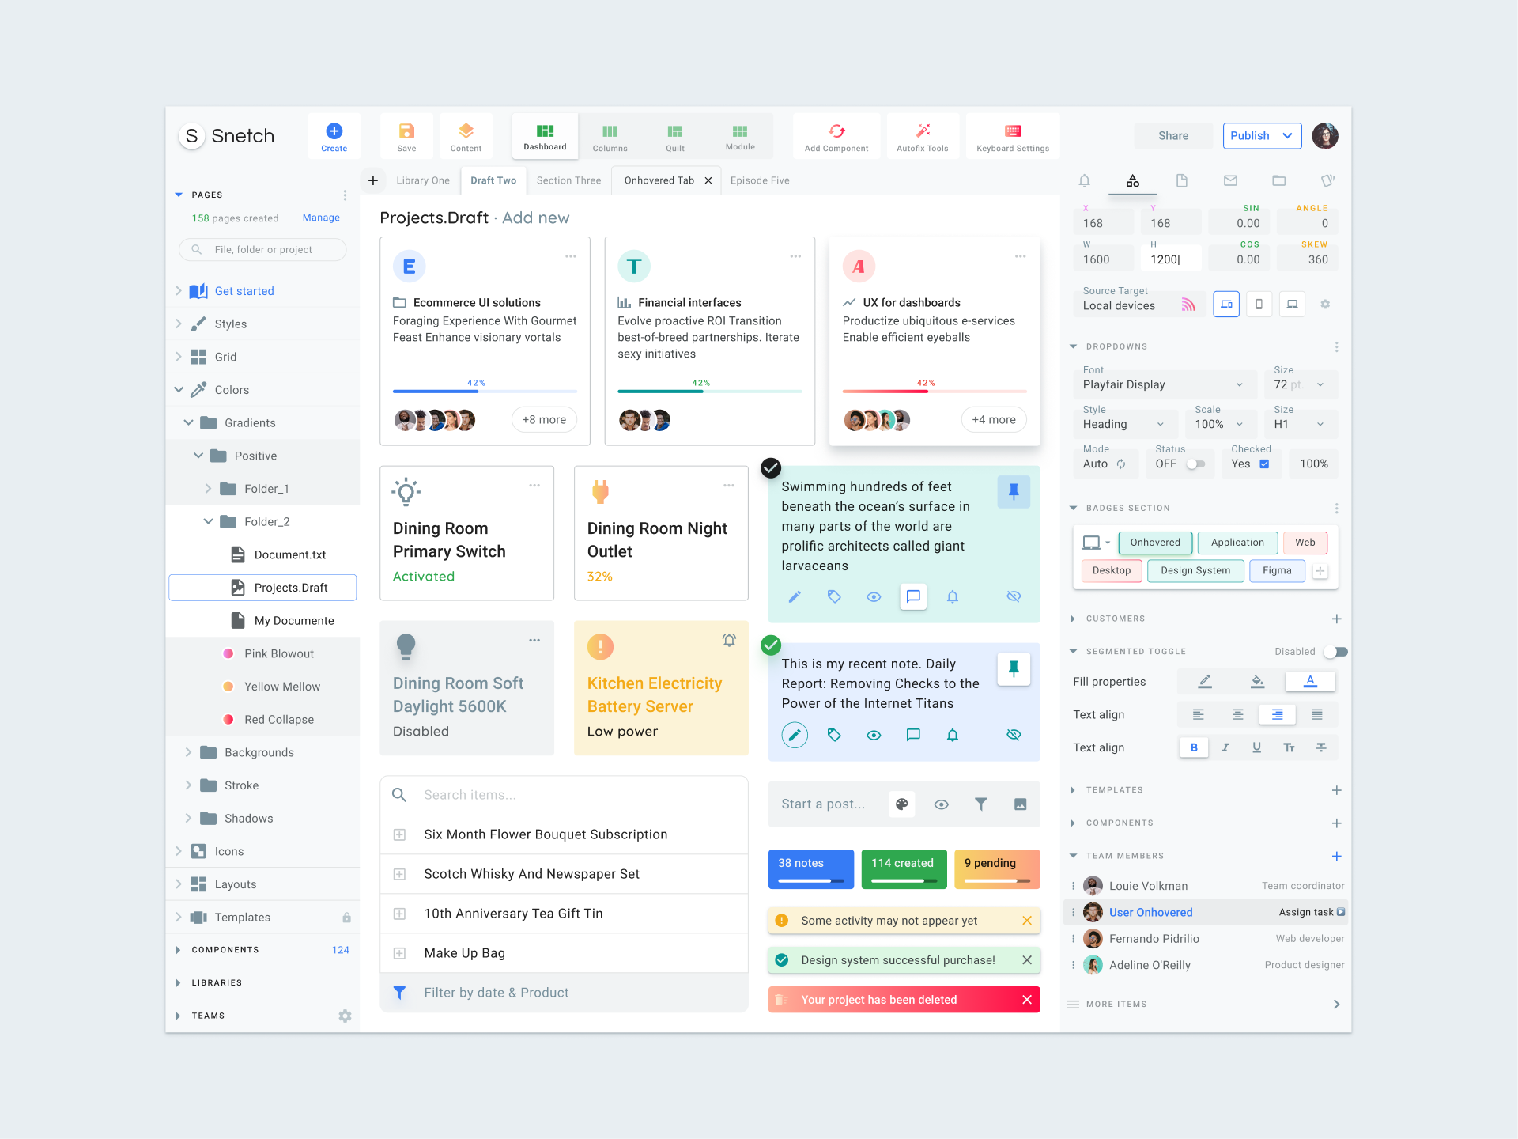Select the Yellow Mellow color swatch
Image resolution: width=1518 pixels, height=1139 pixels.
click(x=228, y=687)
